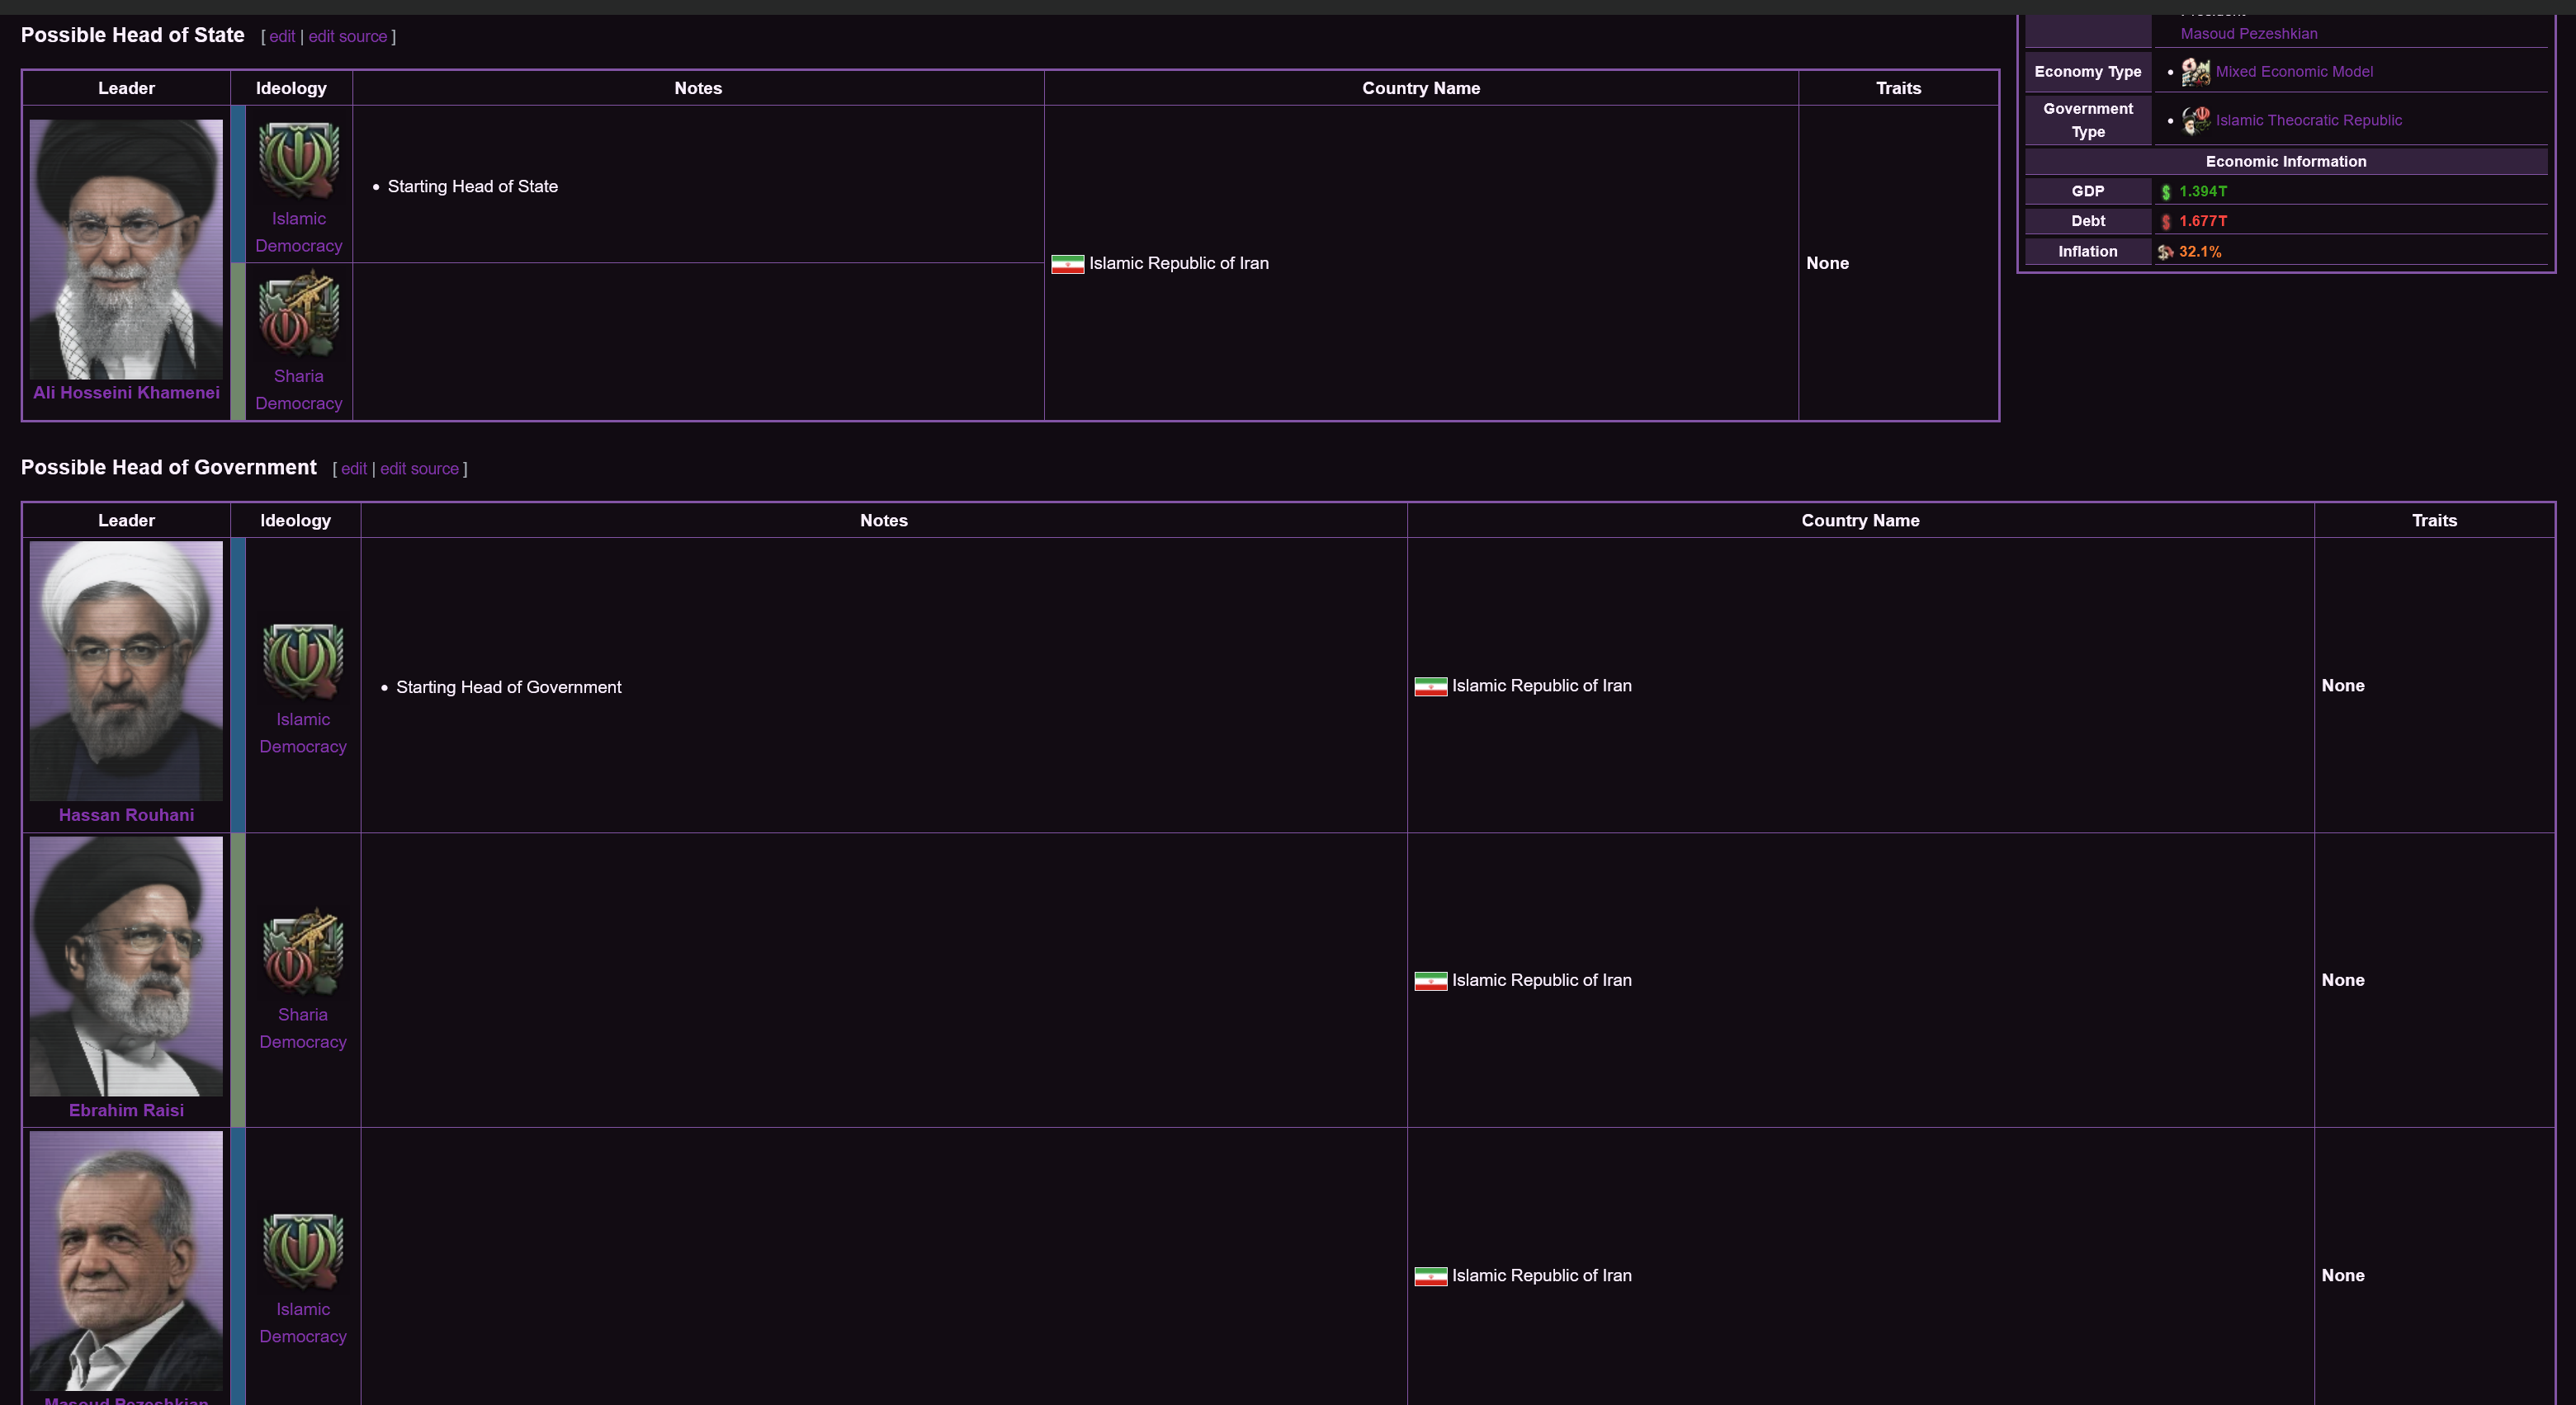Click the Mixed Economic Model icon

[2195, 72]
